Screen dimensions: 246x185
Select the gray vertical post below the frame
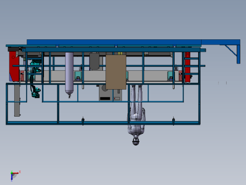17,101
